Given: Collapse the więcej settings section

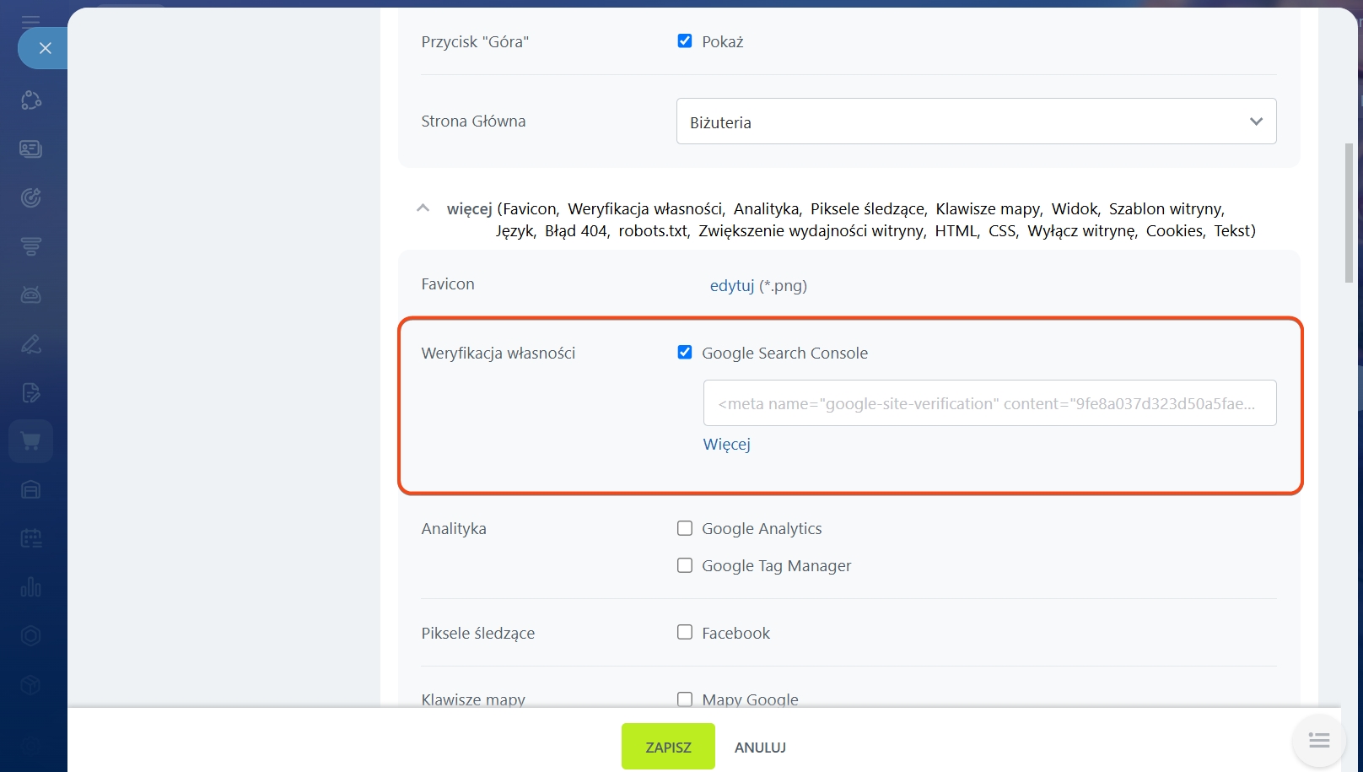Looking at the screenshot, I should [423, 208].
